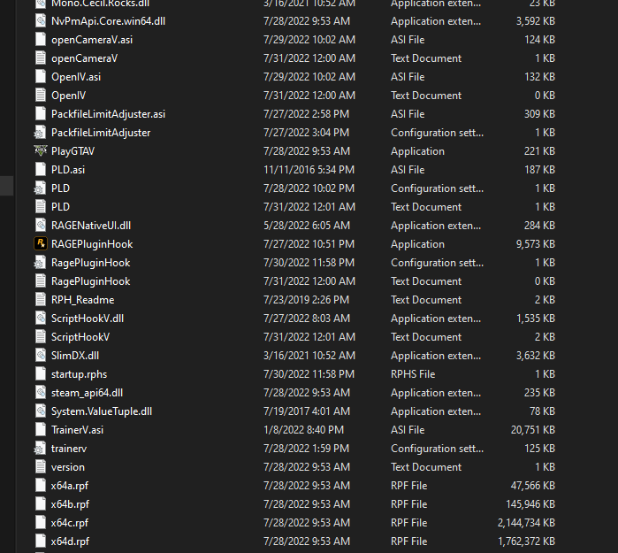Click the size value 145,946 KB
Image resolution: width=618 pixels, height=553 pixels.
click(530, 504)
